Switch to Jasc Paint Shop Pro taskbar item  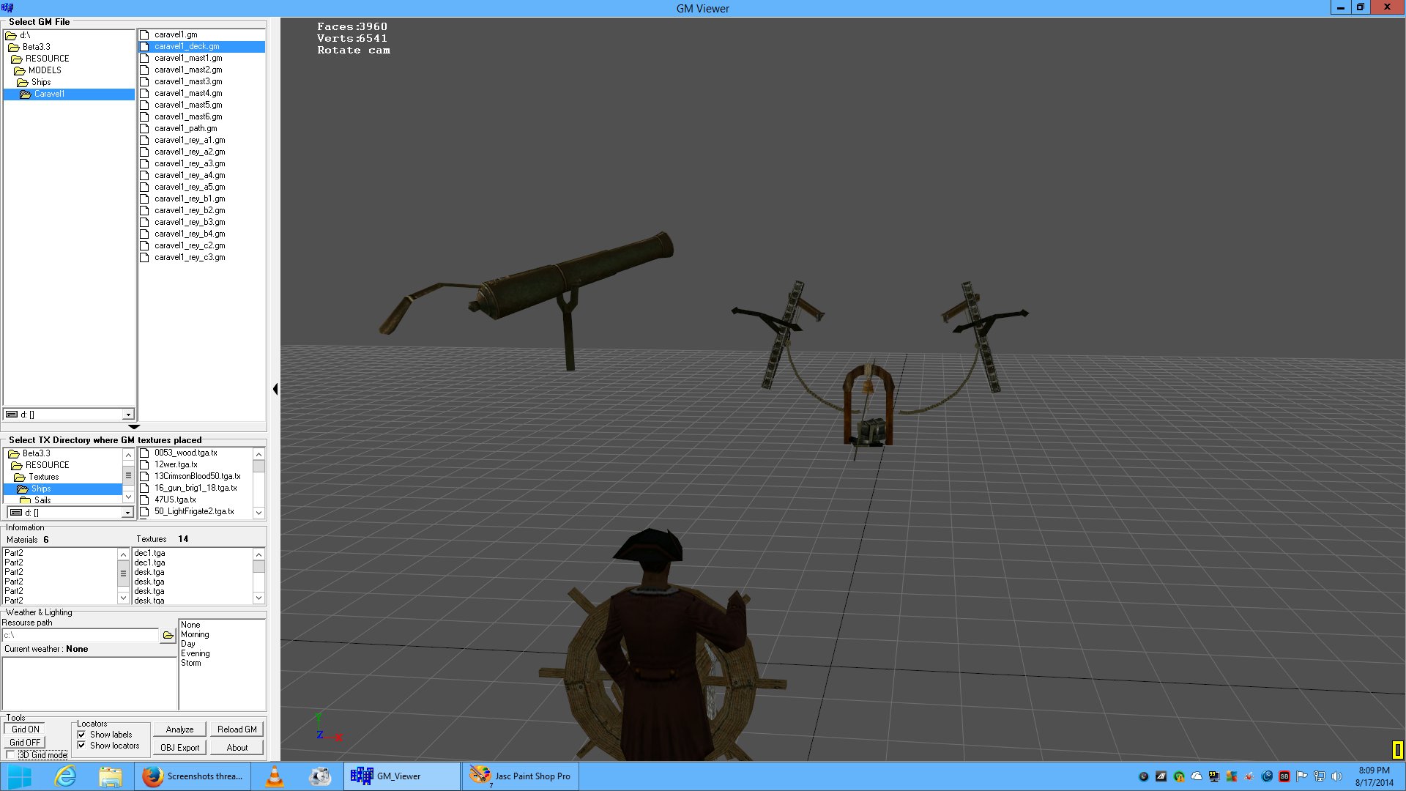[521, 776]
